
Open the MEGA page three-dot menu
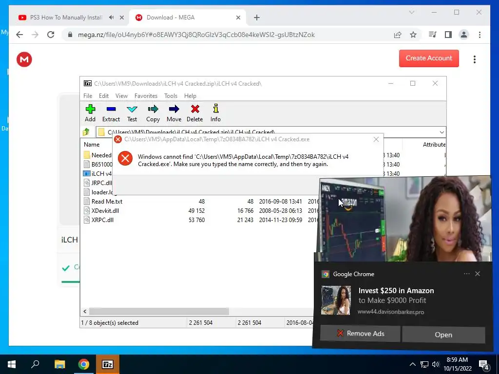pyautogui.click(x=475, y=59)
